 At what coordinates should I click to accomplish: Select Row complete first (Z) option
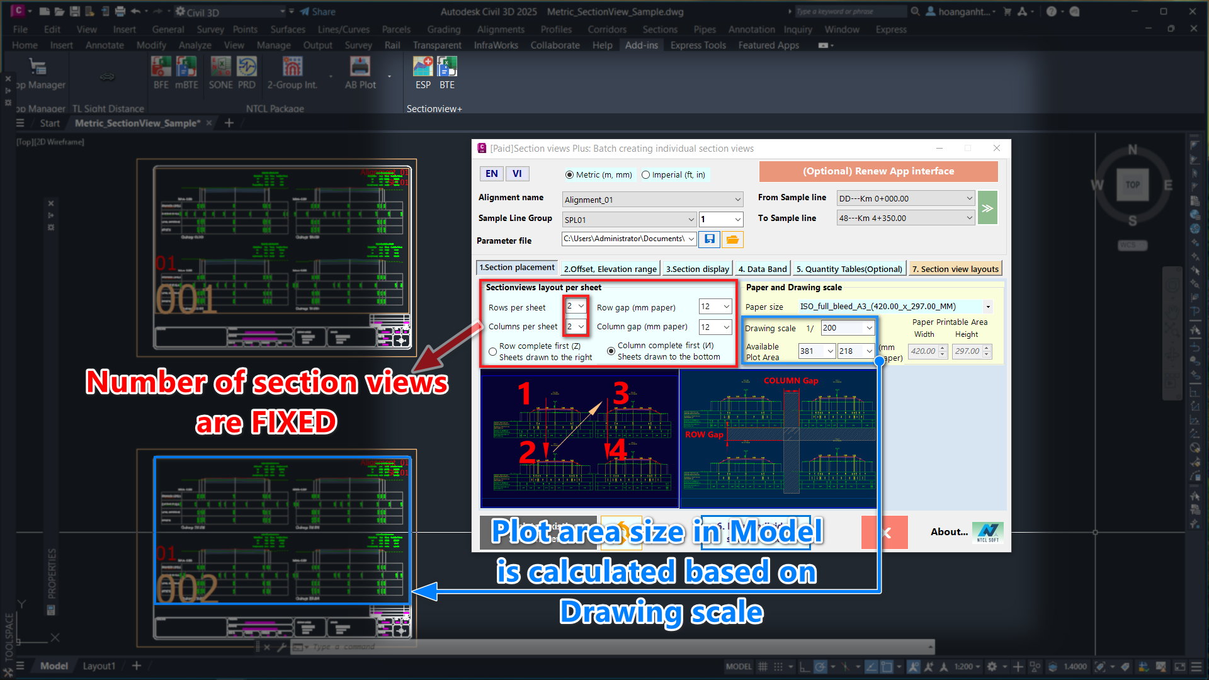(x=492, y=351)
